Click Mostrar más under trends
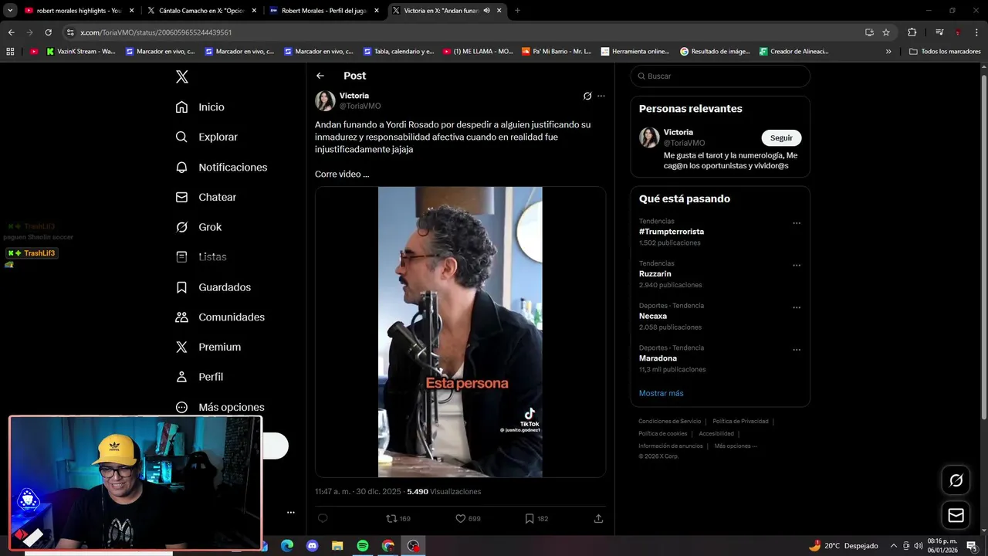This screenshot has width=988, height=556. 661,393
